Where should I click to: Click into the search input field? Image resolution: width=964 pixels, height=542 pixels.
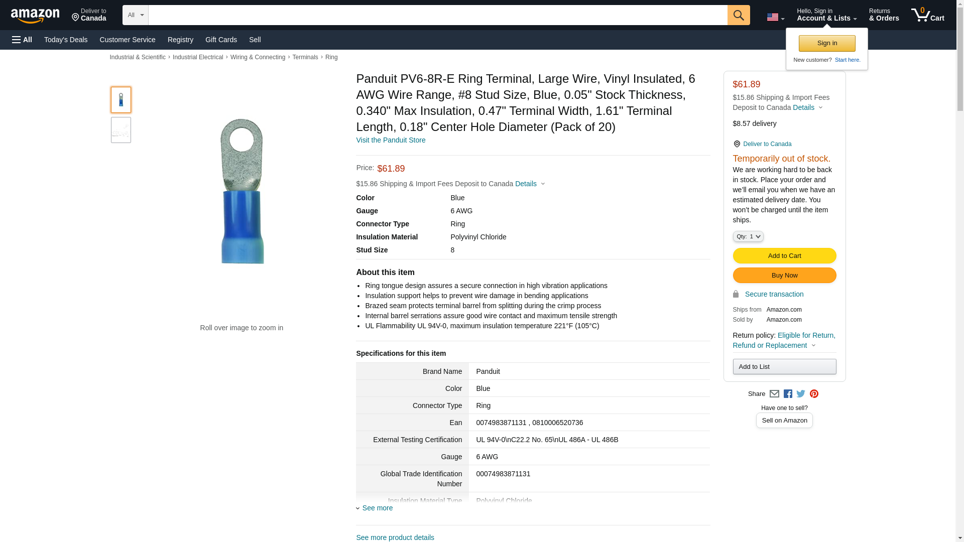point(437,15)
